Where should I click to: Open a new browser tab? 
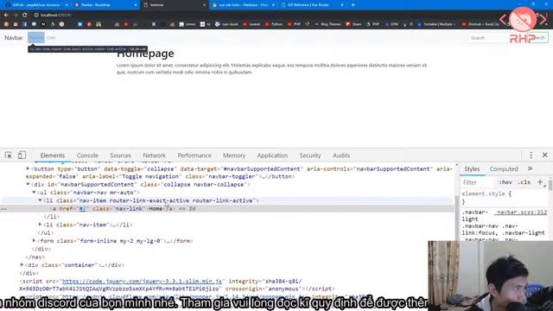pyautogui.click(x=353, y=5)
